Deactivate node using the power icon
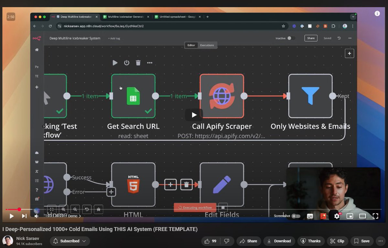This screenshot has height=248, width=388. pyautogui.click(x=127, y=63)
